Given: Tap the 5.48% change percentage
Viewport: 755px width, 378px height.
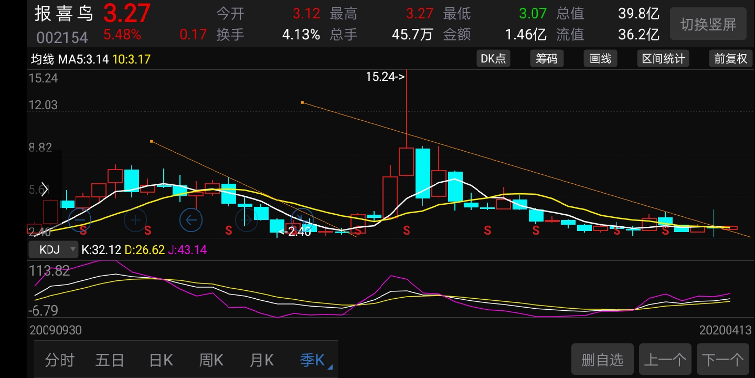Looking at the screenshot, I should [122, 35].
